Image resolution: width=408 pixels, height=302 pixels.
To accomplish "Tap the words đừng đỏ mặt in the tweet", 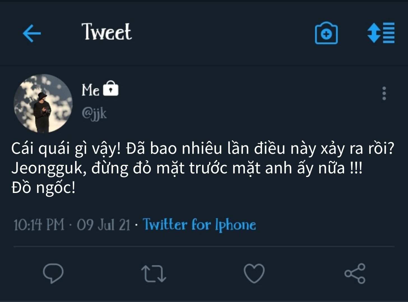I will point(138,168).
